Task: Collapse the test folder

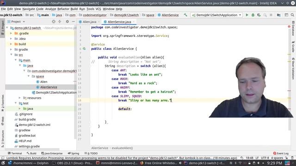Action: click(16, 103)
